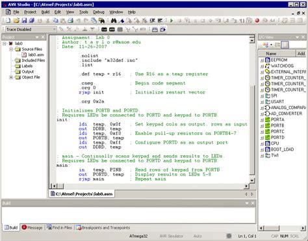The width and height of the screenshot is (308, 241).
Task: Expand the BOOT_LOAD node
Action: [x=262, y=149]
